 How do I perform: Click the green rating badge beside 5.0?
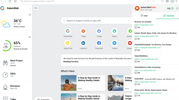click(172, 8)
